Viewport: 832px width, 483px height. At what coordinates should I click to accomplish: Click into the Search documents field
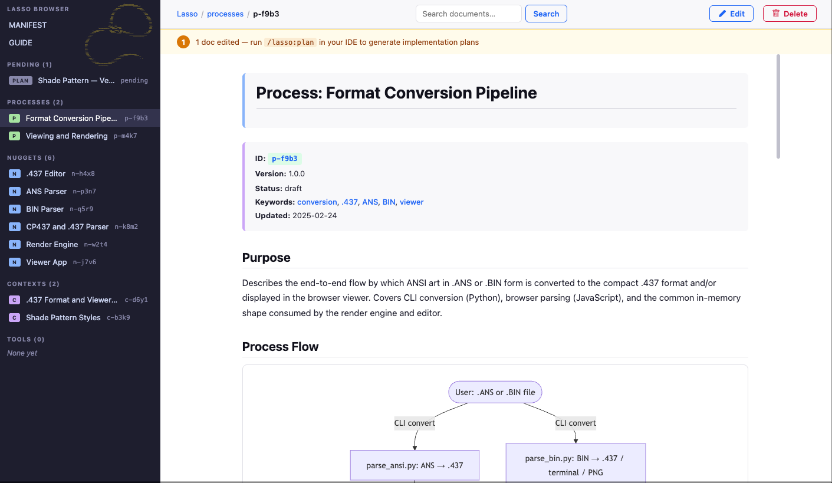(x=468, y=14)
